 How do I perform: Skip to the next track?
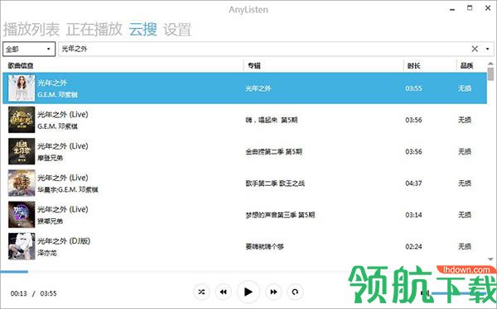click(273, 292)
